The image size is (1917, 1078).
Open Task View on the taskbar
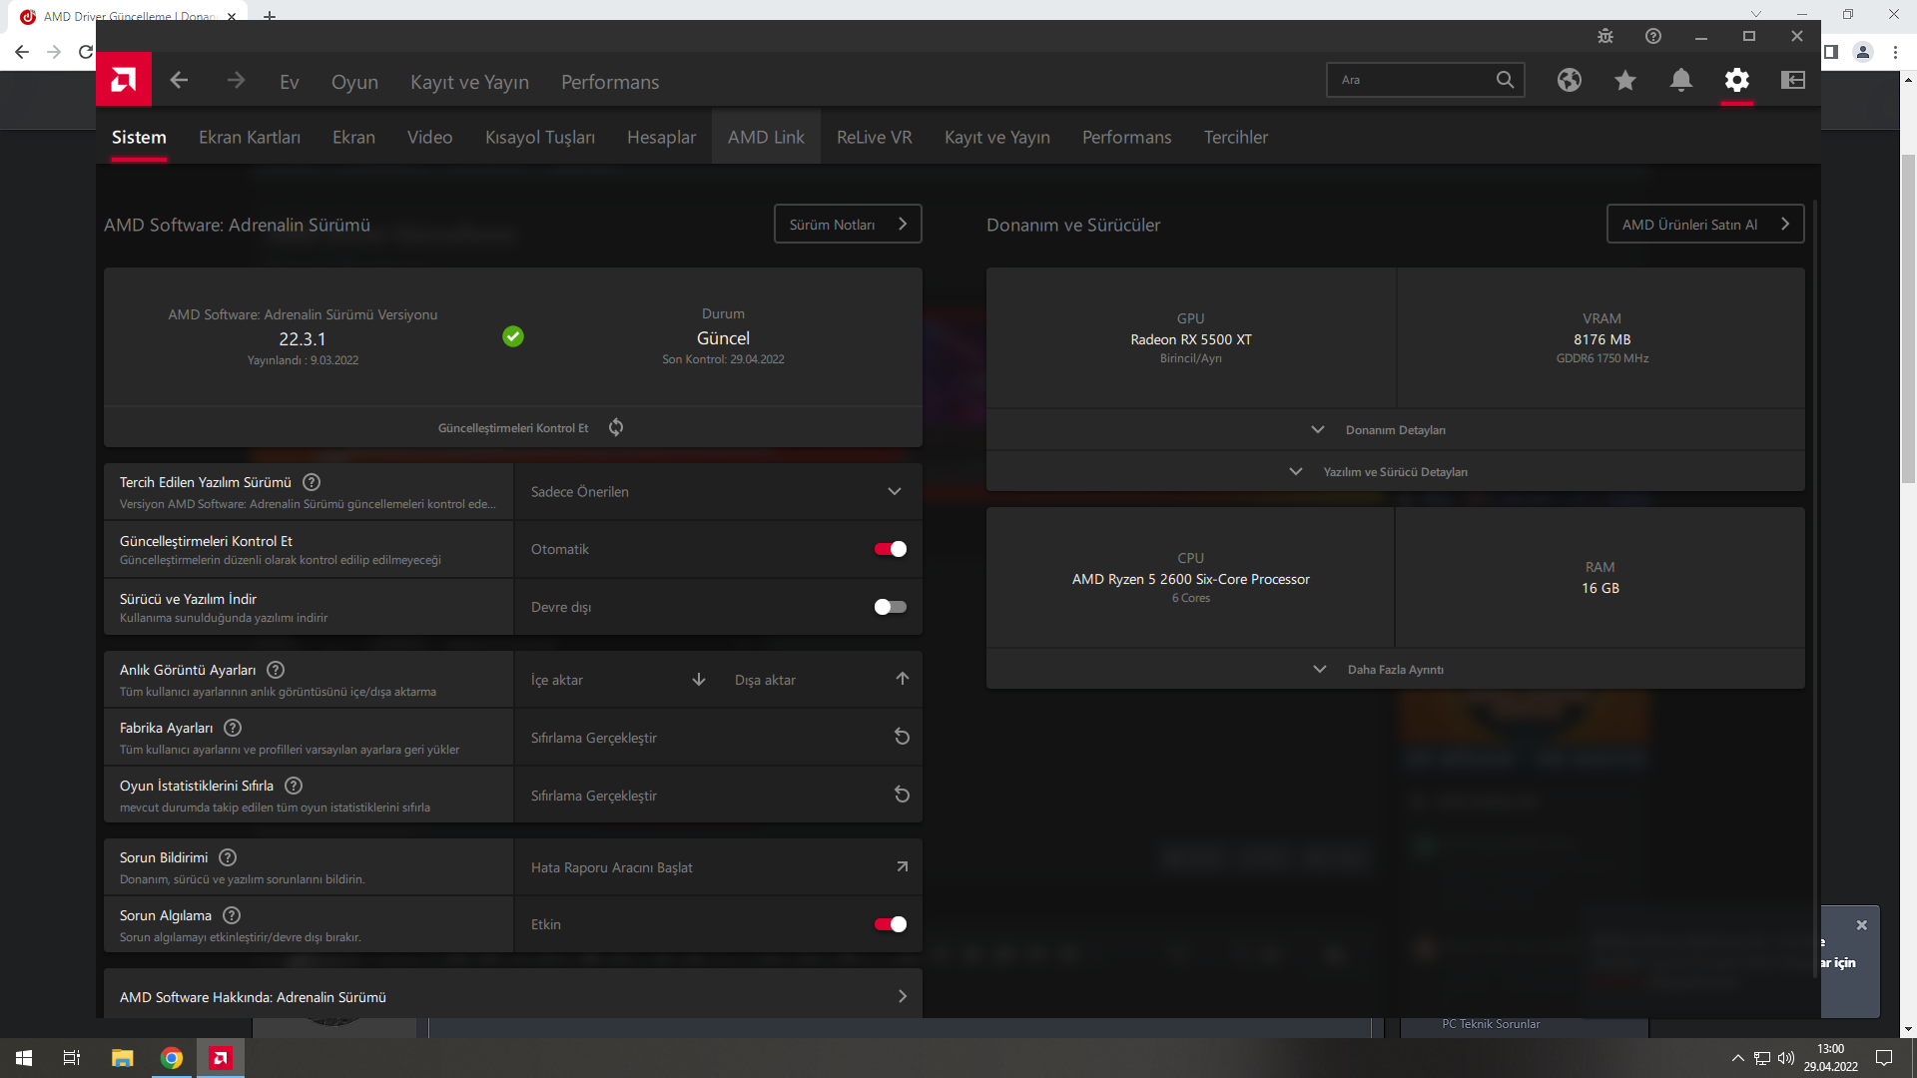(72, 1058)
